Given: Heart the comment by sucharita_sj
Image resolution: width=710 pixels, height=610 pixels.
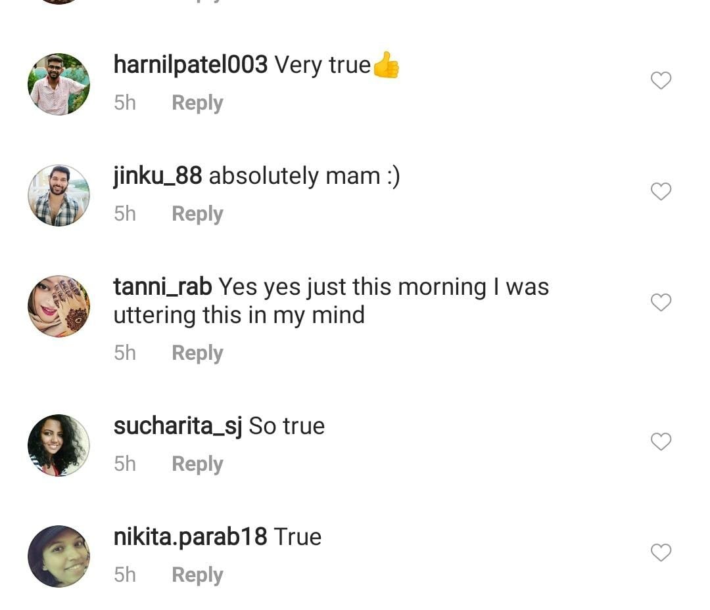Looking at the screenshot, I should pyautogui.click(x=661, y=442).
